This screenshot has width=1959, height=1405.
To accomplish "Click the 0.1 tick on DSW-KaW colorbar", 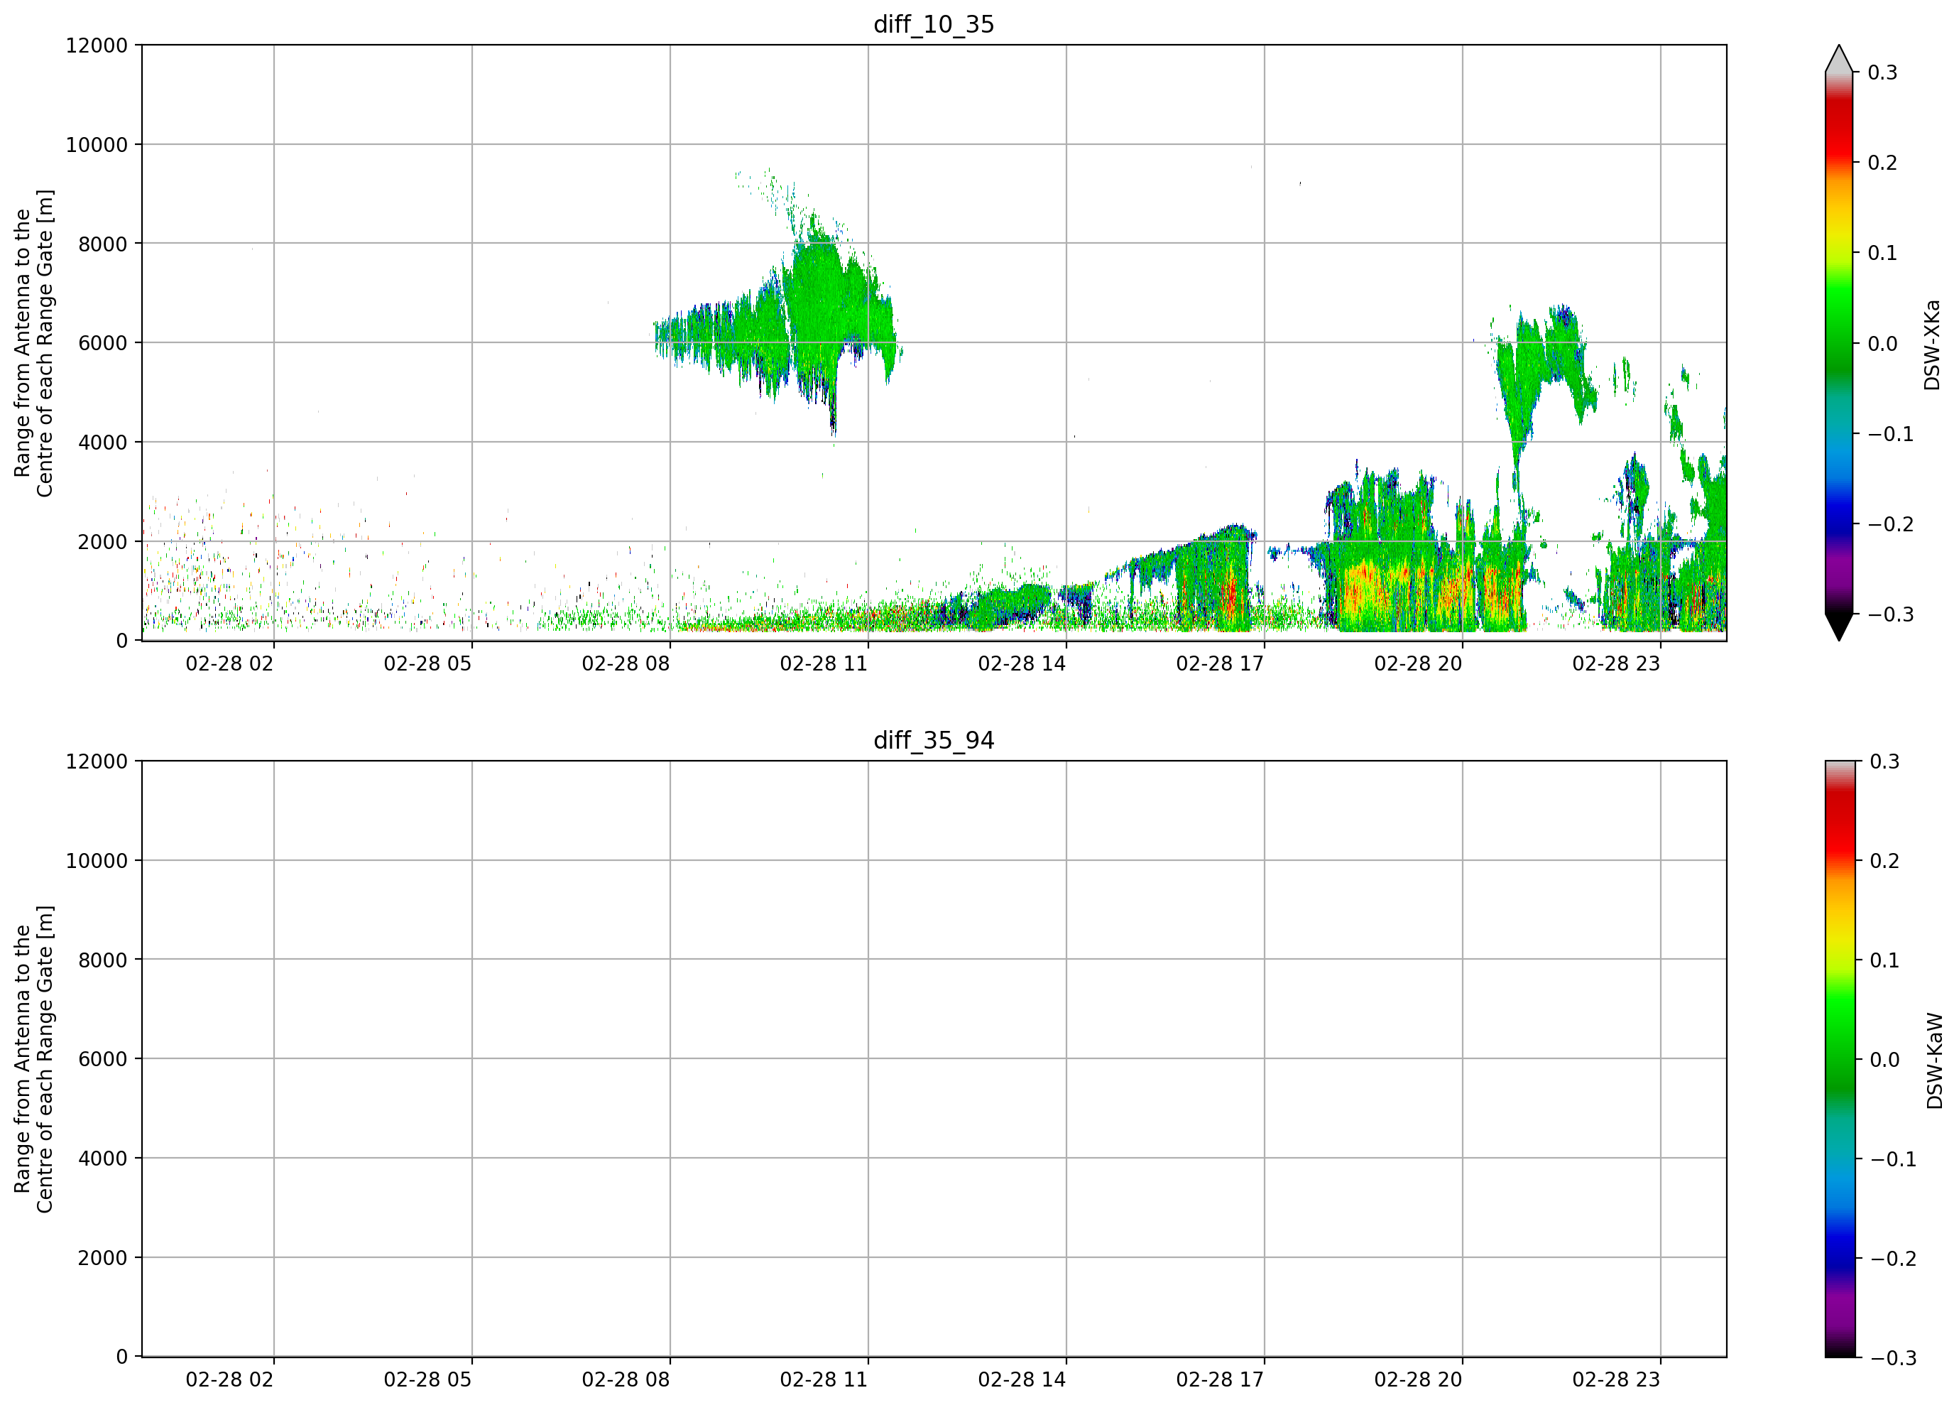I will tap(1884, 960).
